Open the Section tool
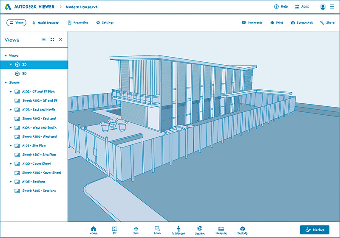340x238 pixels. [200, 230]
